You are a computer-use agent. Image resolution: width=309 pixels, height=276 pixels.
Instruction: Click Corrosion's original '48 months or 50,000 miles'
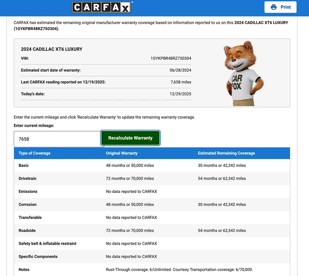(130, 205)
